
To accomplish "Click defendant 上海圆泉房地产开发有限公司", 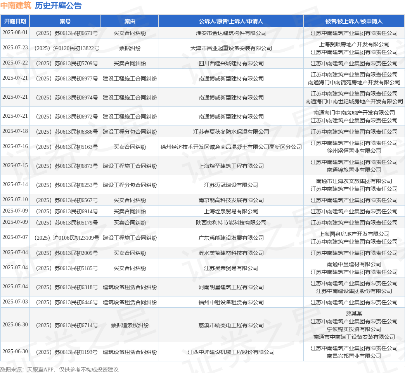I will click(354, 234).
